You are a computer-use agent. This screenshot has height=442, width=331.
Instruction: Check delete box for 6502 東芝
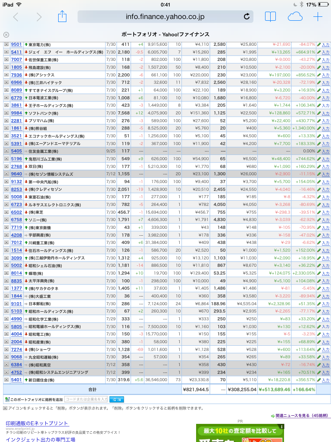click(x=6, y=212)
